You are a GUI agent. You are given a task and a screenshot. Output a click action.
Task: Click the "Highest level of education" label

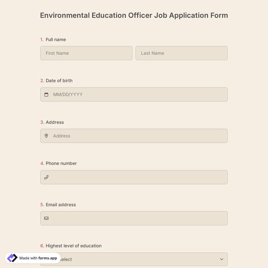pos(74,246)
